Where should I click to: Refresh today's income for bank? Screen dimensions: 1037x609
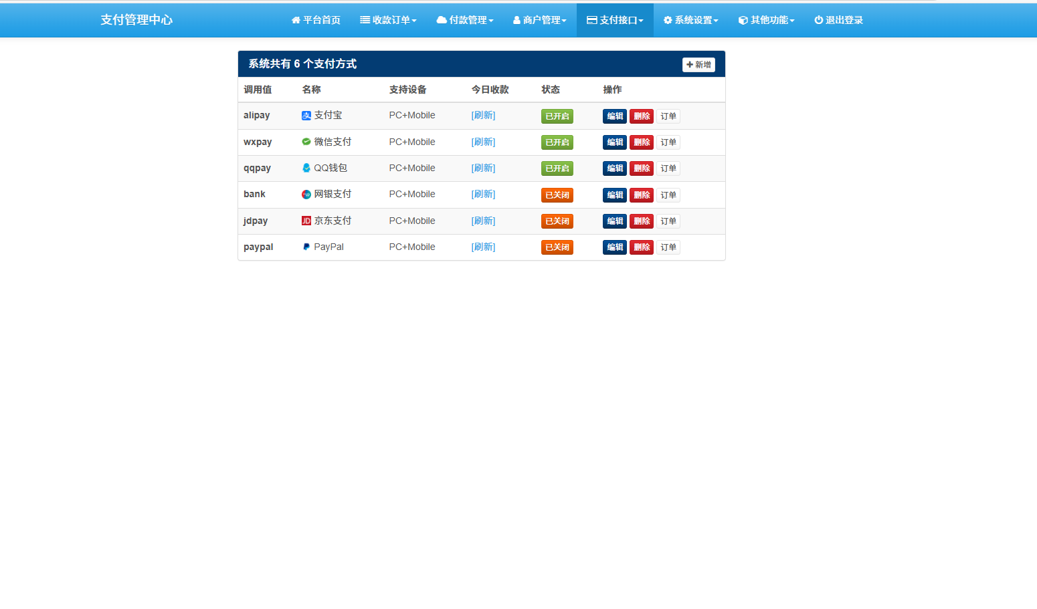[483, 195]
